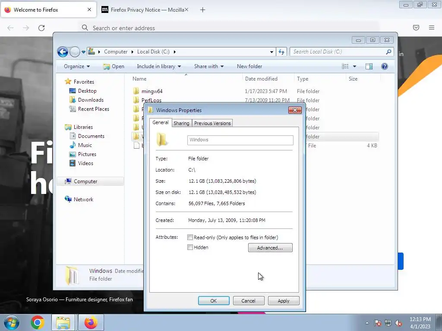
Task: Click the Explorer Forward navigation arrow
Action: pos(75,52)
